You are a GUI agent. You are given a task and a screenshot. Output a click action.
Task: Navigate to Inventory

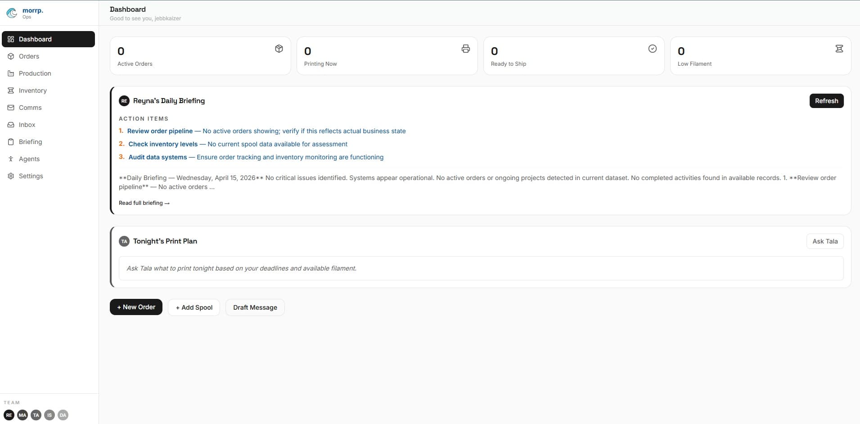pyautogui.click(x=48, y=90)
